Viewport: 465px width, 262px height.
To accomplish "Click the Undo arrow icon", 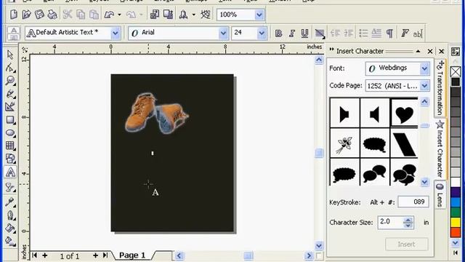I will point(109,15).
